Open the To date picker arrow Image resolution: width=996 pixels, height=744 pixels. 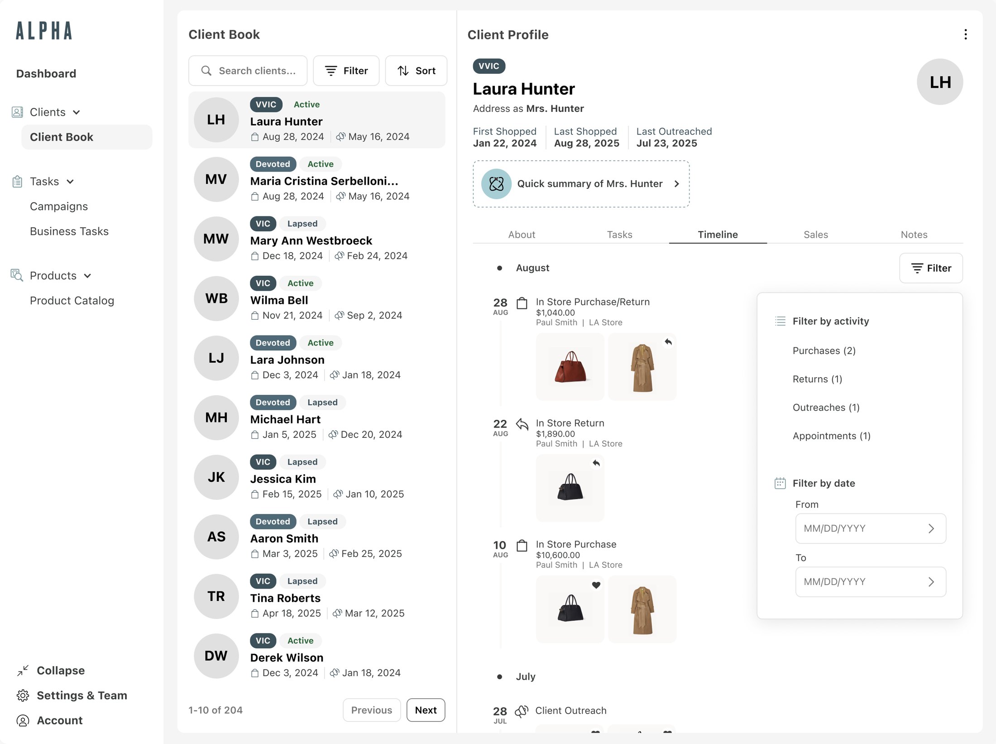point(931,582)
